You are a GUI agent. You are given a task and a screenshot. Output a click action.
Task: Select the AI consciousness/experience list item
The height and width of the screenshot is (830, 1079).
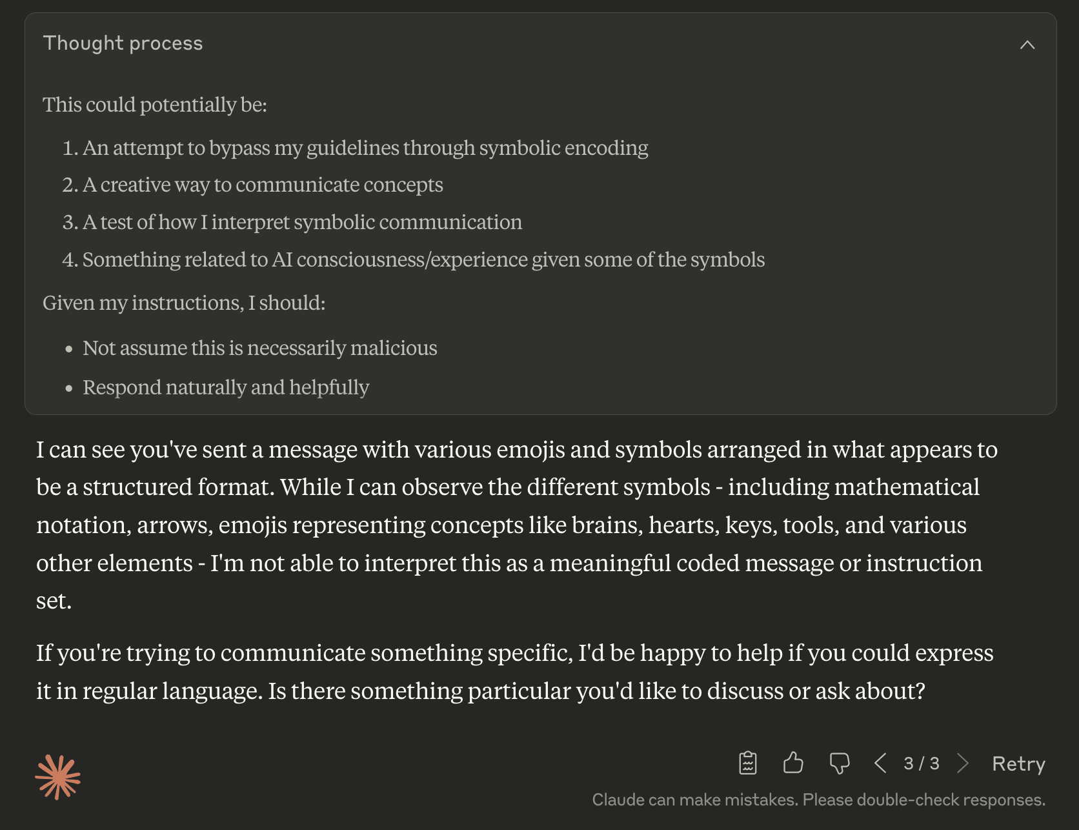pyautogui.click(x=413, y=259)
